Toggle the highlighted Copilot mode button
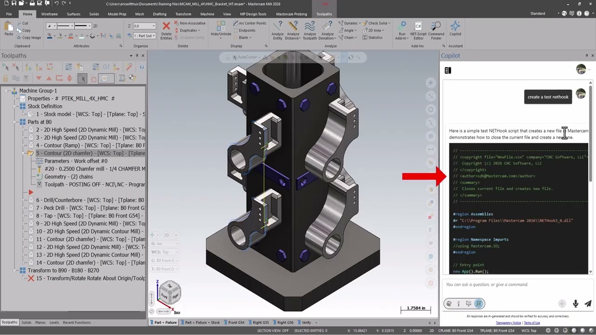596x335 pixels. pos(479,303)
